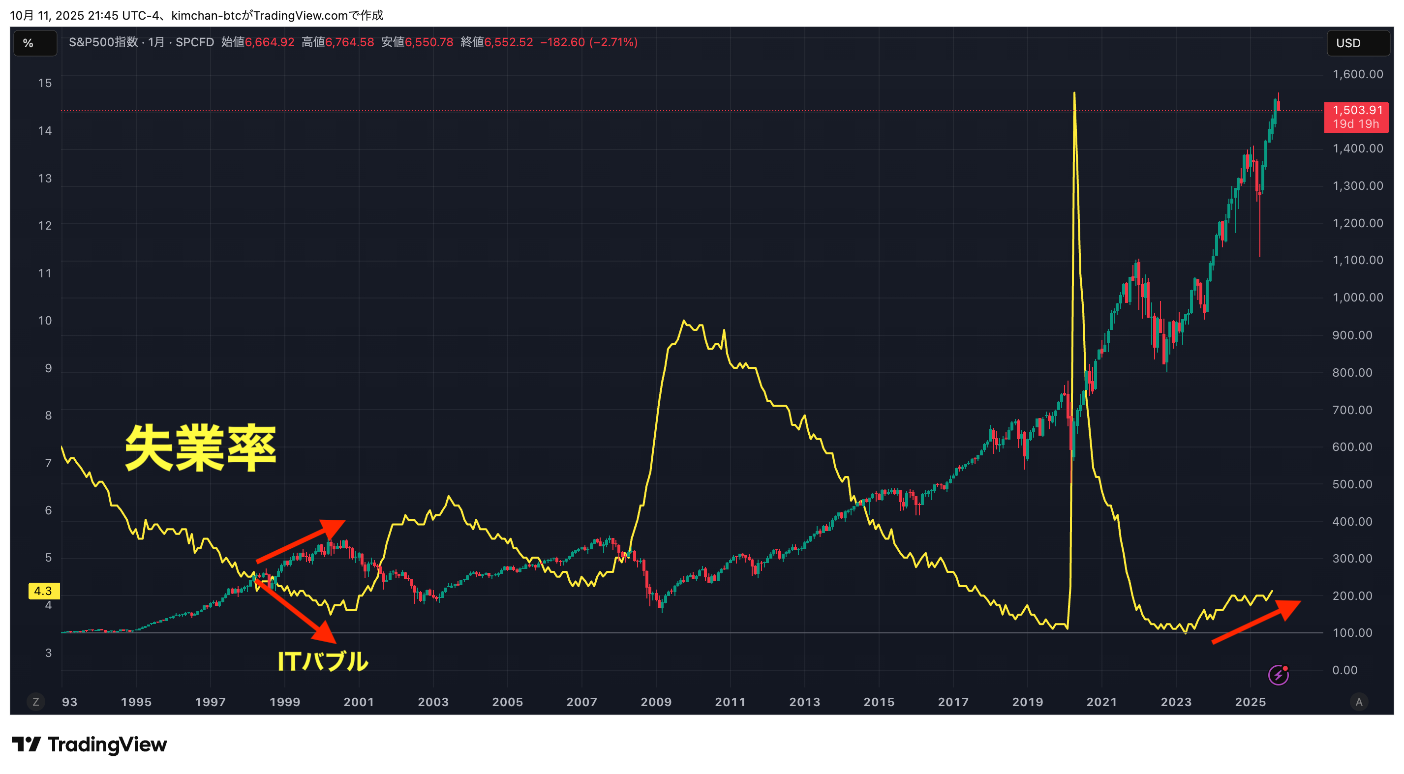Click the 2020 unemployment spike peak
The height and width of the screenshot is (774, 1404).
[x=1074, y=94]
